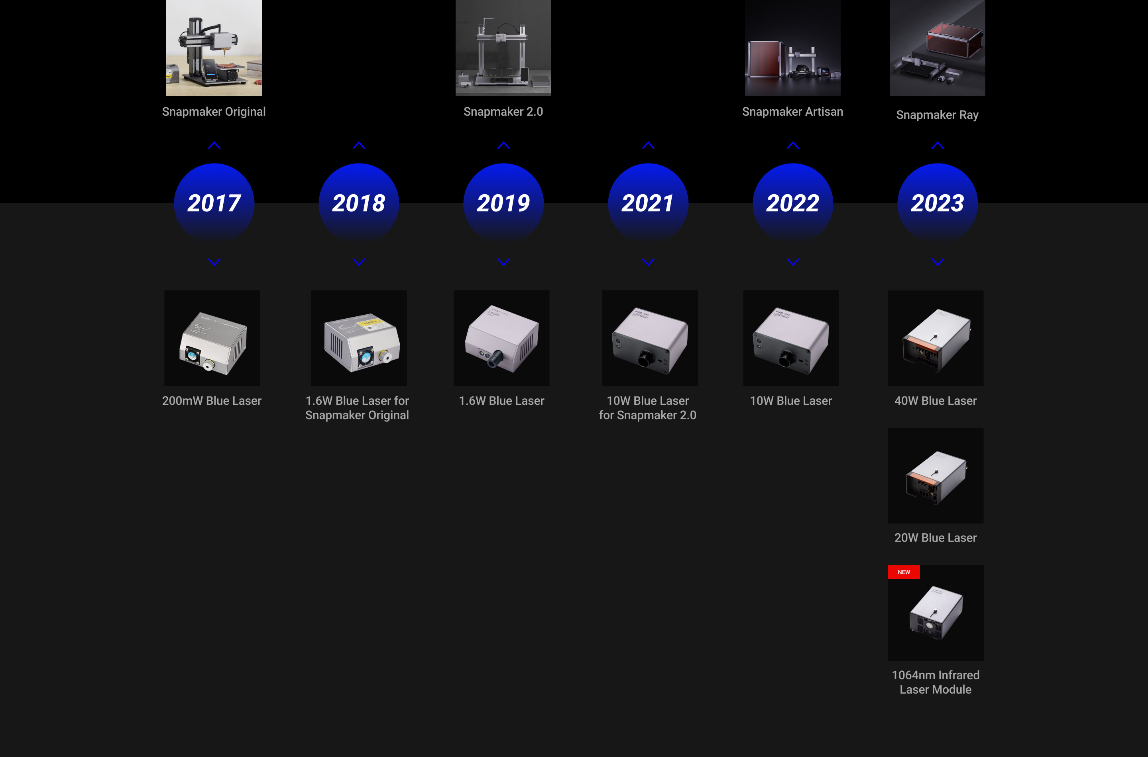Click the up chevron above 2019
The height and width of the screenshot is (757, 1148).
click(503, 145)
